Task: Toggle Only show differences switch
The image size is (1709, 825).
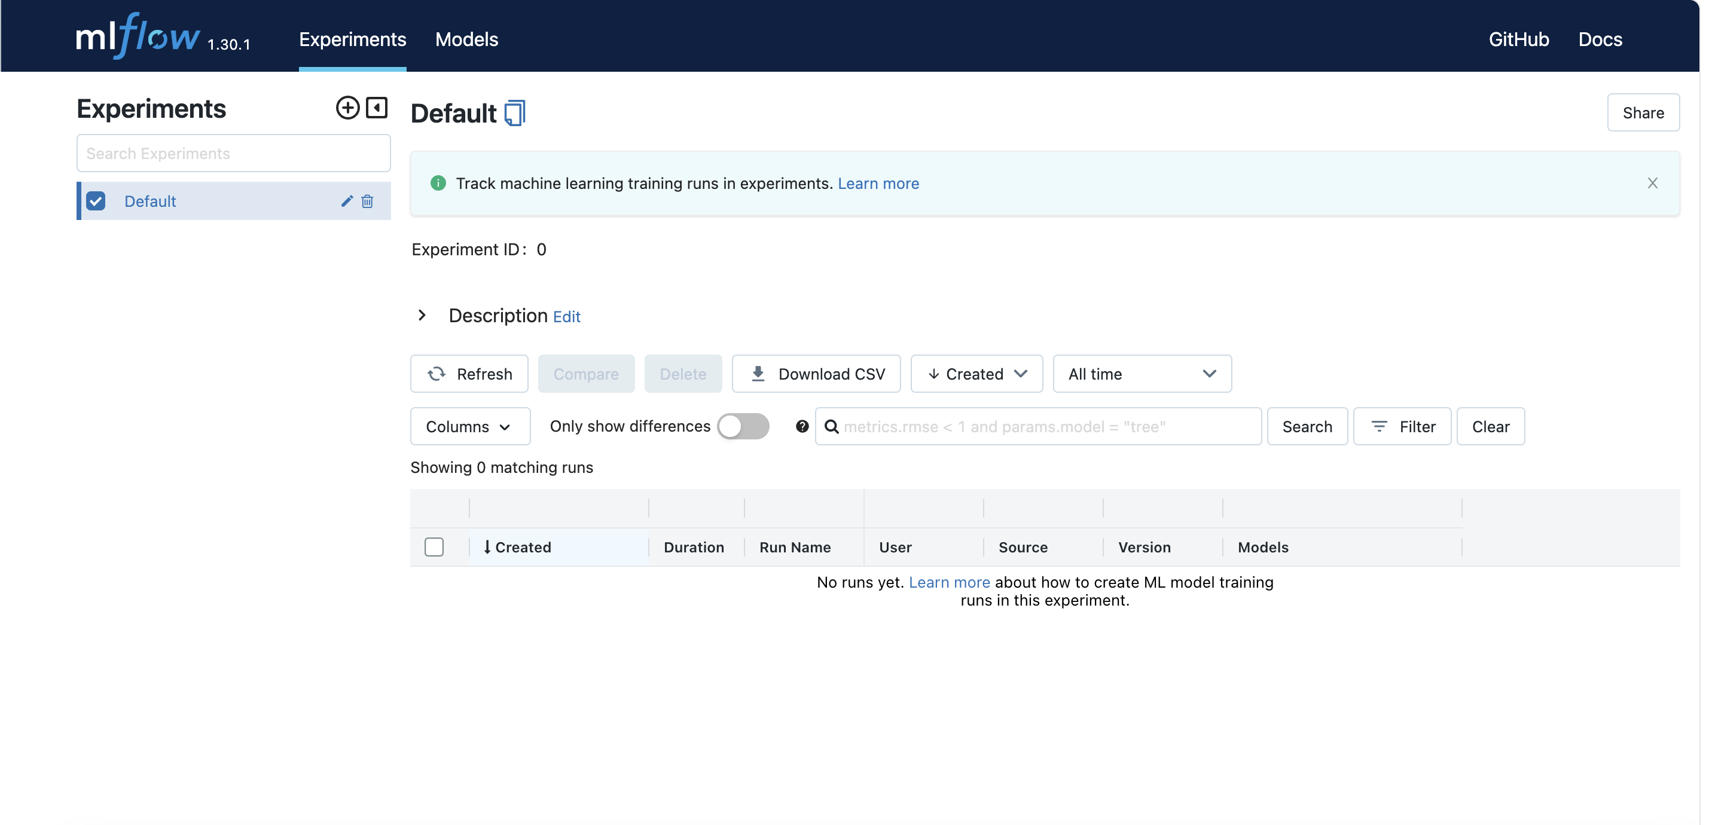Action: click(x=743, y=426)
